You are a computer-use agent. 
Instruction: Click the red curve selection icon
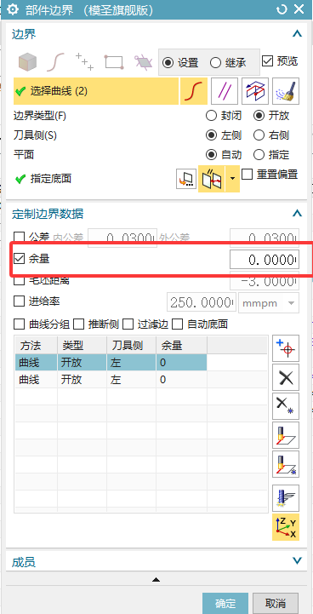click(194, 91)
